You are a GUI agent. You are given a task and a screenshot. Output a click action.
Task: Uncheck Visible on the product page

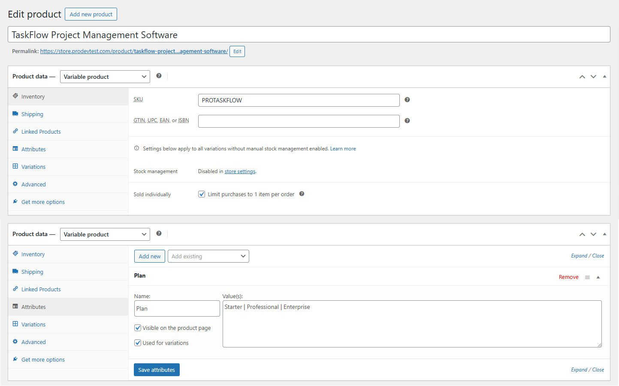coord(138,328)
